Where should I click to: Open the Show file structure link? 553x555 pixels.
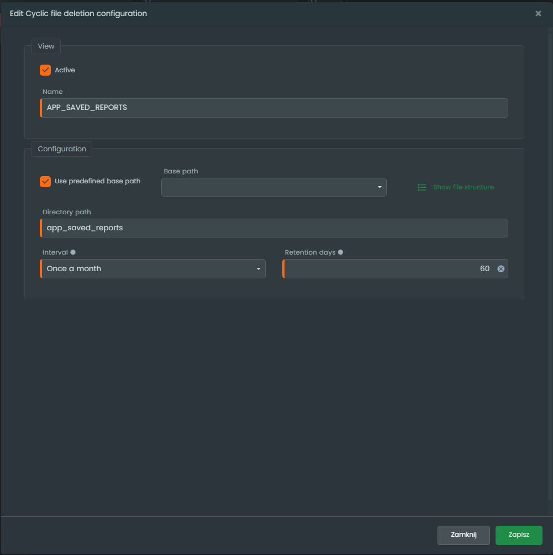pos(463,187)
